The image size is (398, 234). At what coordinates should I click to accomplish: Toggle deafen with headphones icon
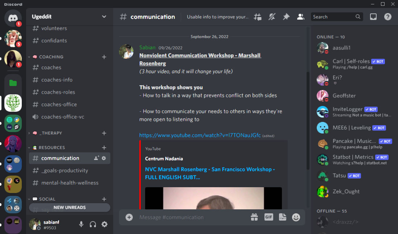[93, 224]
